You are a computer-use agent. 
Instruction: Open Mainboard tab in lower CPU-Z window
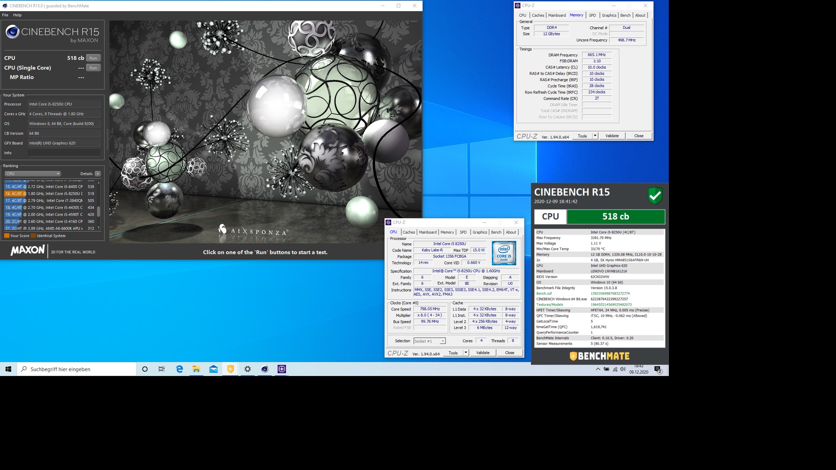427,232
